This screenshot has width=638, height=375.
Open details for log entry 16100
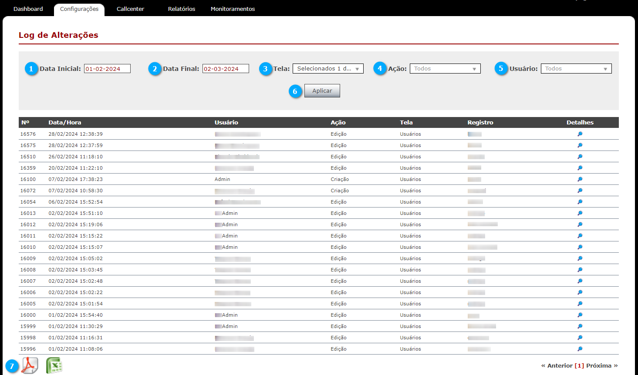coord(580,179)
